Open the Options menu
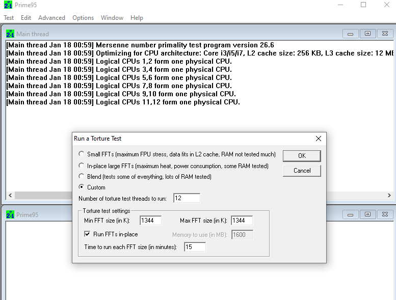The image size is (396, 300). [x=83, y=18]
